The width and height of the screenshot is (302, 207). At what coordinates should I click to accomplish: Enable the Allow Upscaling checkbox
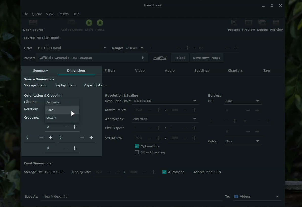click(137, 152)
